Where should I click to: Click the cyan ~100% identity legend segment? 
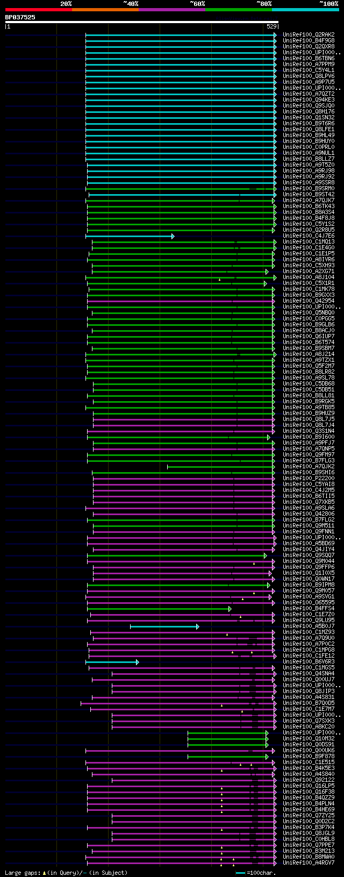pos(305,10)
